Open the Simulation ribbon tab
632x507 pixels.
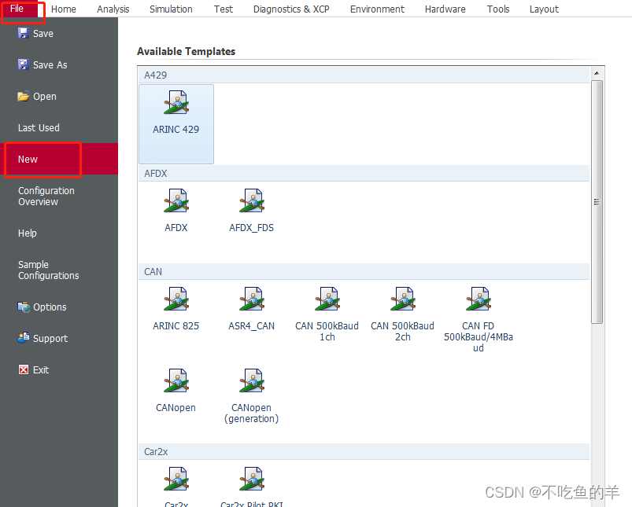pos(171,9)
